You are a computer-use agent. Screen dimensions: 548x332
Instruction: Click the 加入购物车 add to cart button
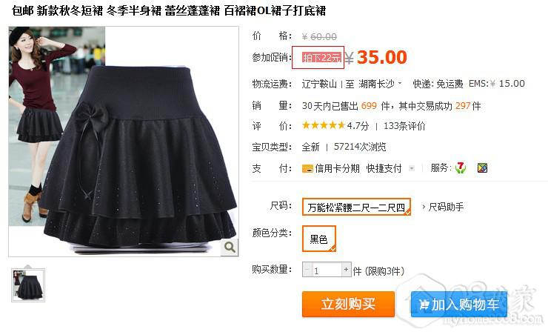[458, 304]
